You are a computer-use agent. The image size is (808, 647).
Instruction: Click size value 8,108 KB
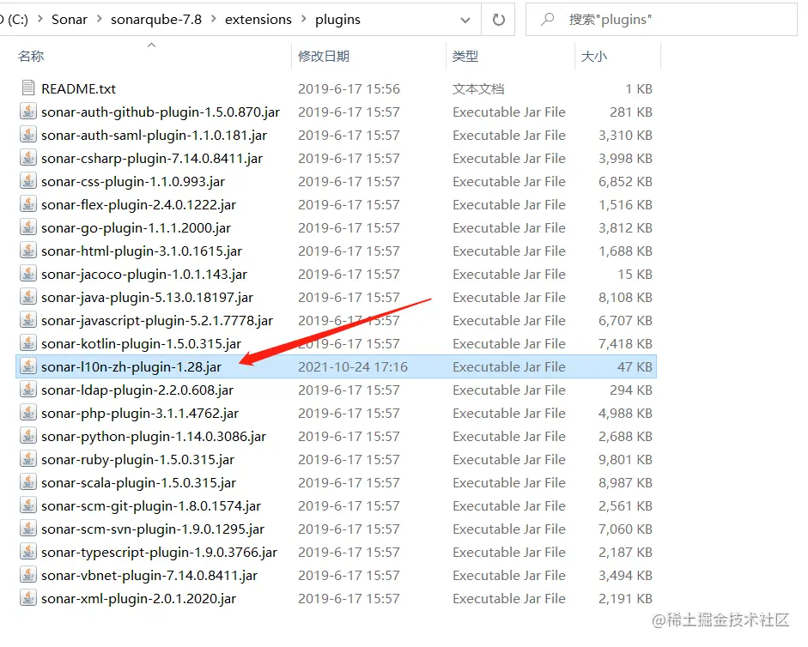(x=626, y=297)
